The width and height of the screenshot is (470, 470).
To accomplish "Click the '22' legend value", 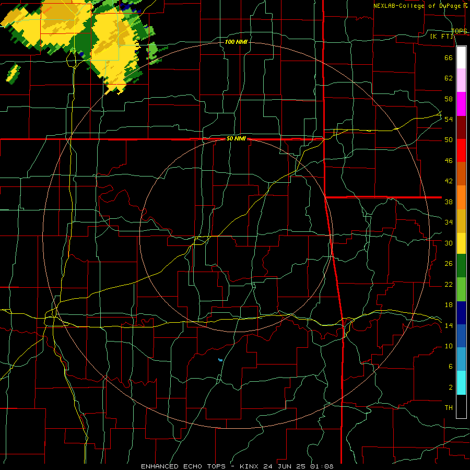I will 449,284.
